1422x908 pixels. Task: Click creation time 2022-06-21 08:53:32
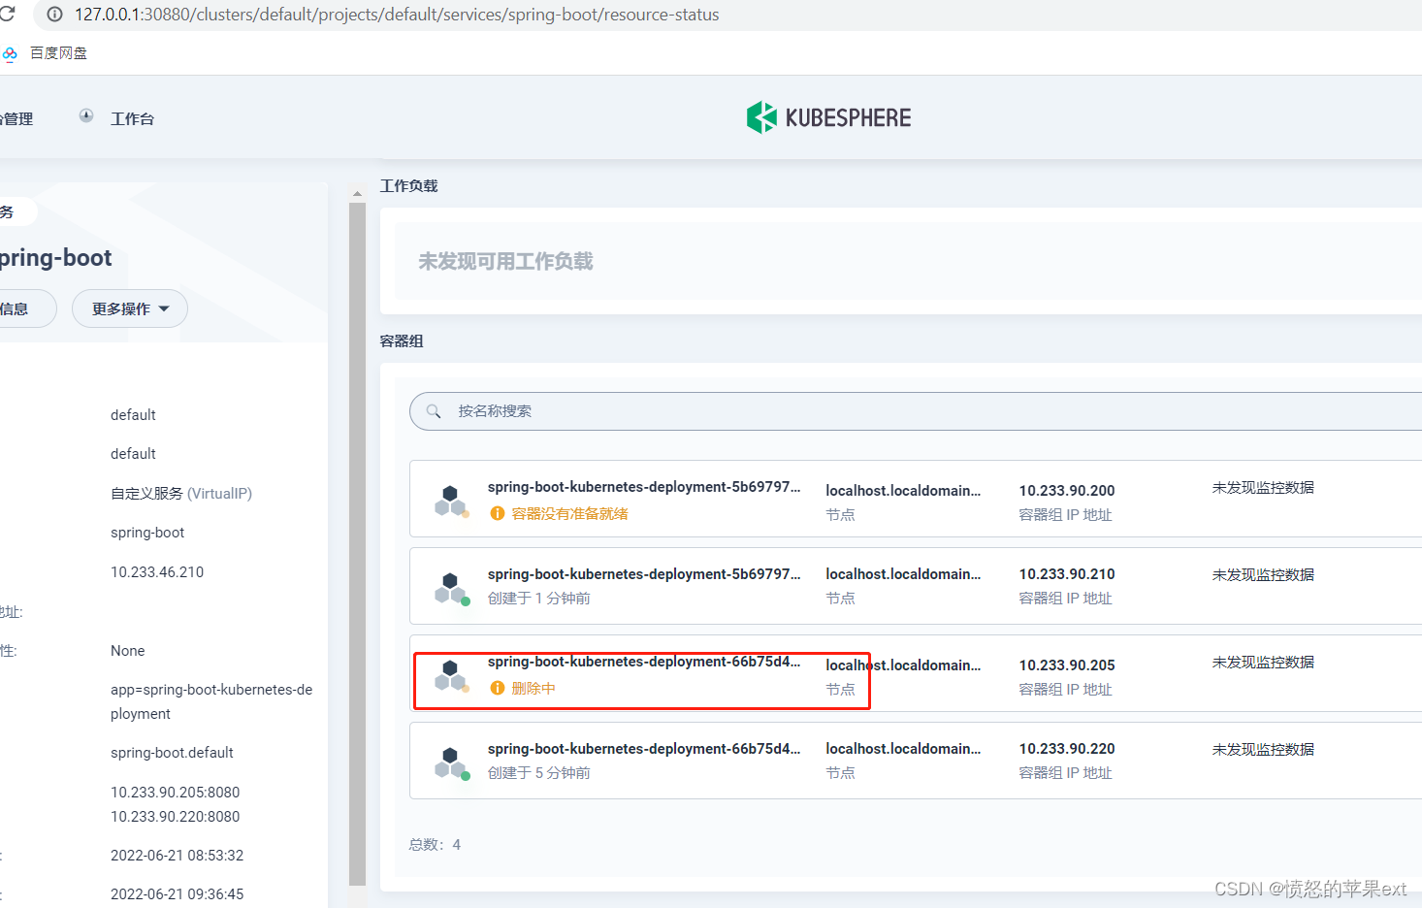coord(178,856)
